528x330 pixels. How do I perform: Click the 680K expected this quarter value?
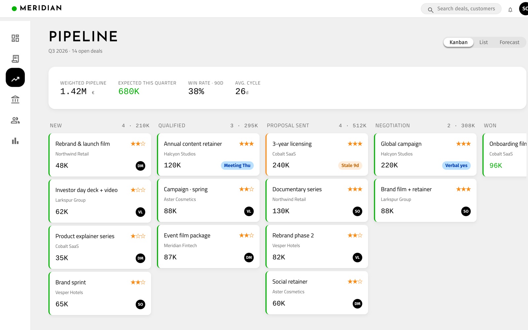[129, 91]
